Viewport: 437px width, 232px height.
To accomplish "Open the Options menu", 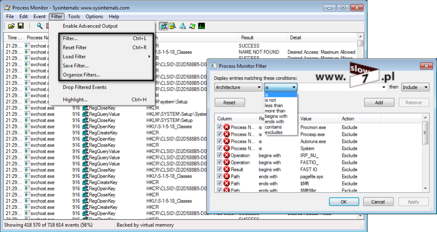I will [x=94, y=17].
